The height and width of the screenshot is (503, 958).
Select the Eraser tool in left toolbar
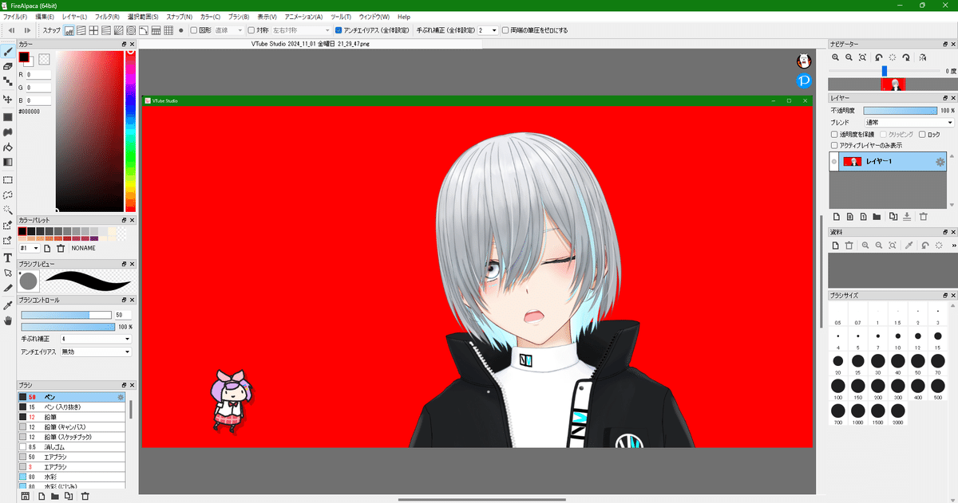coord(7,66)
